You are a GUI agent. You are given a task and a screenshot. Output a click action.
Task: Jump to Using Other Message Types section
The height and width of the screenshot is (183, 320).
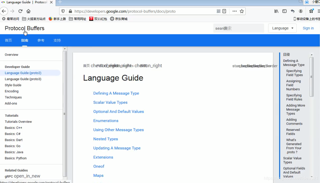click(x=118, y=130)
